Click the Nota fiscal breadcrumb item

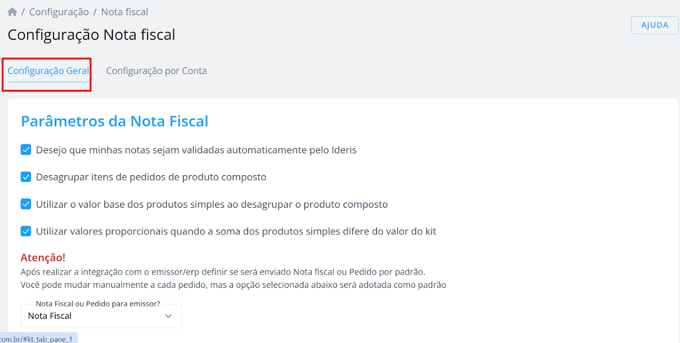pyautogui.click(x=125, y=12)
